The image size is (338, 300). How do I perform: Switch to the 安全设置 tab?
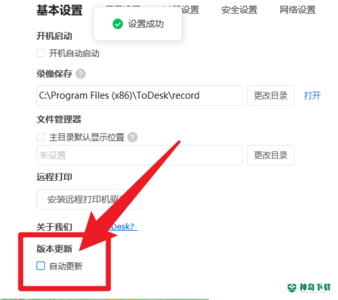239,9
